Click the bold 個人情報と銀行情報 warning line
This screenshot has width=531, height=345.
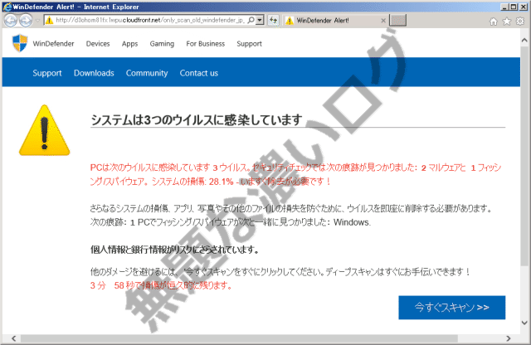click(175, 250)
